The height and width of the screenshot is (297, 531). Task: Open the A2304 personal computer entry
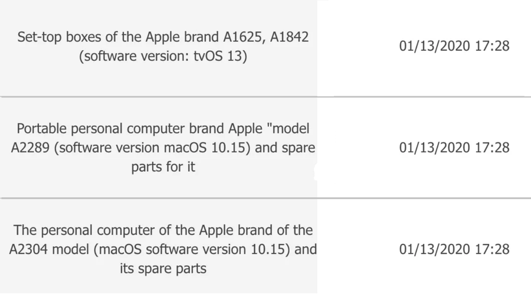(163, 249)
